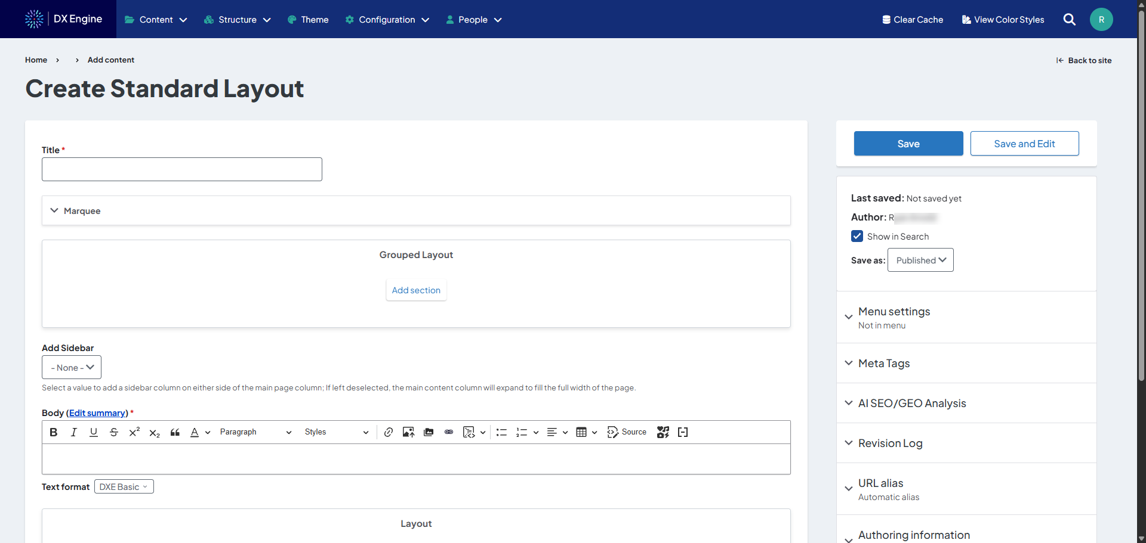The image size is (1146, 543).
Task: Click Add section in Grouped Layout
Action: point(416,290)
